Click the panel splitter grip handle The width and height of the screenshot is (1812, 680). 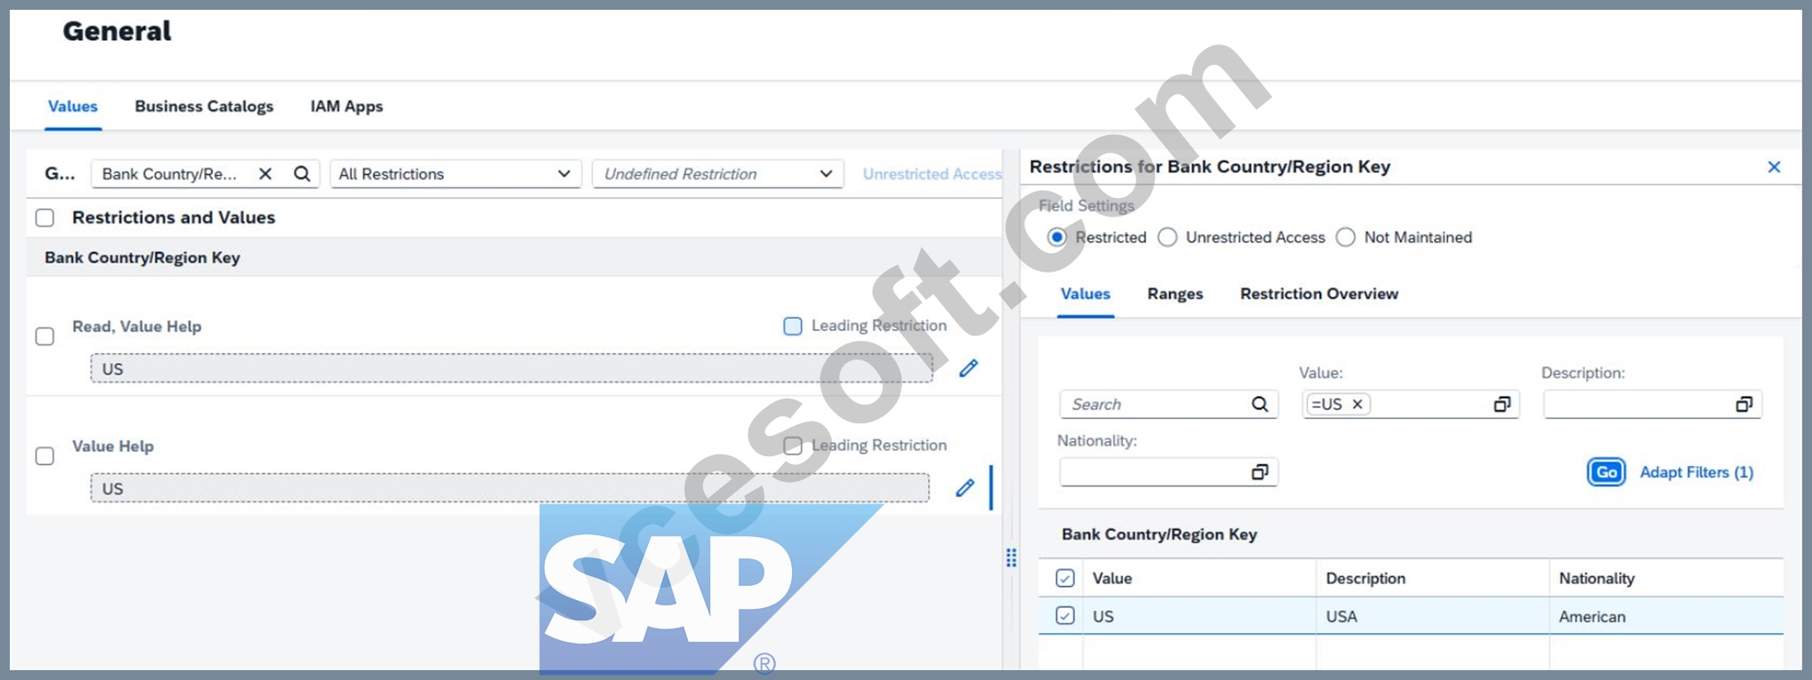pos(1011,557)
